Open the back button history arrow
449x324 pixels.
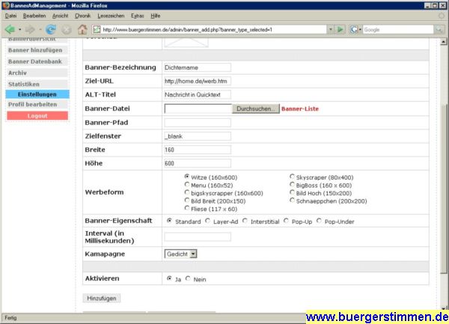[19, 29]
